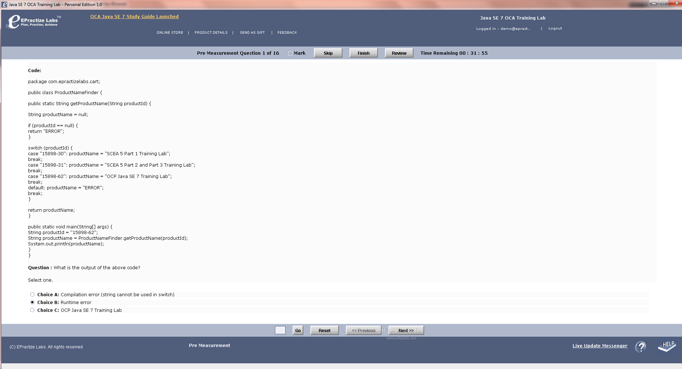
Task: Click the Logout link
Action: tap(555, 28)
